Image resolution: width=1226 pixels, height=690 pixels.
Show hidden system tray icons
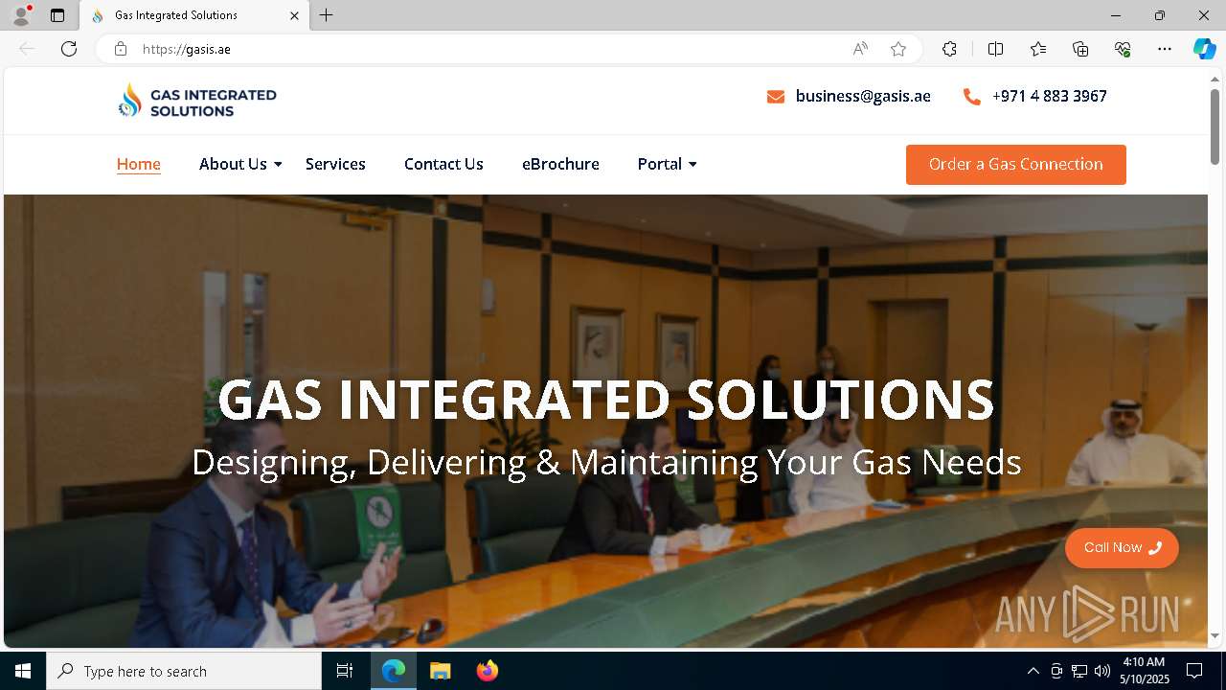1033,671
